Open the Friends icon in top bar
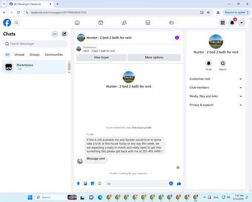This screenshot has height=202, width=252. pyautogui.click(x=124, y=23)
